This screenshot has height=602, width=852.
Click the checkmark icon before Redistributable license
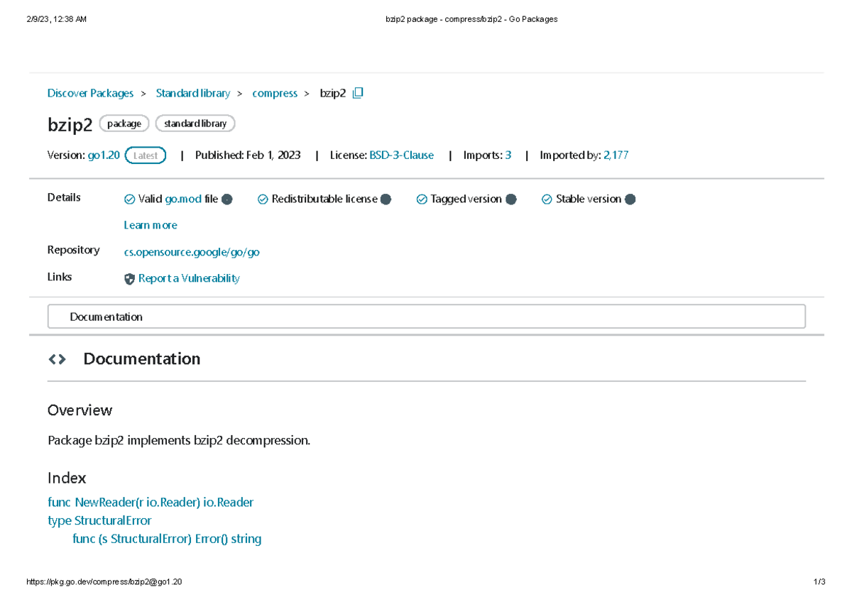coord(263,199)
